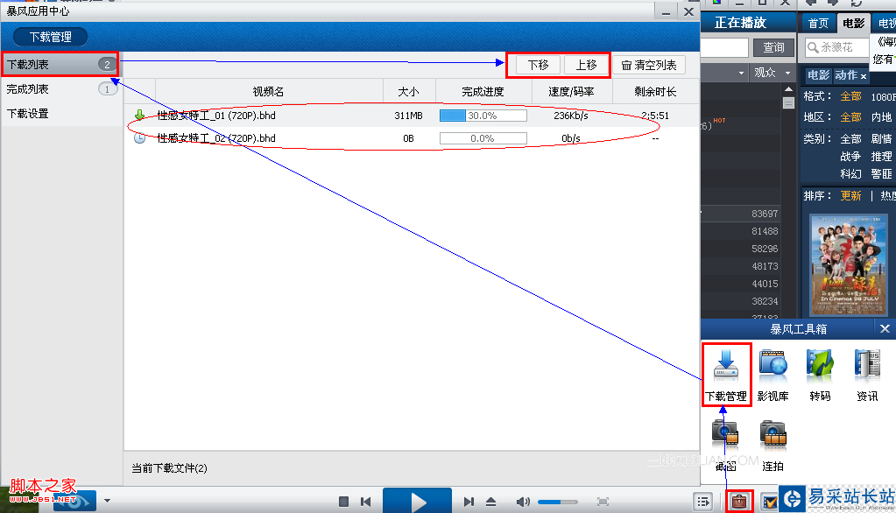Open the dropdown left of 观众
The width and height of the screenshot is (896, 513).
[741, 73]
